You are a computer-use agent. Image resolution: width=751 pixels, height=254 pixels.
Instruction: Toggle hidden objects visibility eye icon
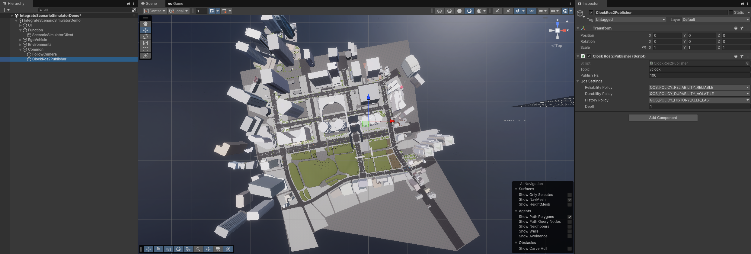tap(532, 11)
